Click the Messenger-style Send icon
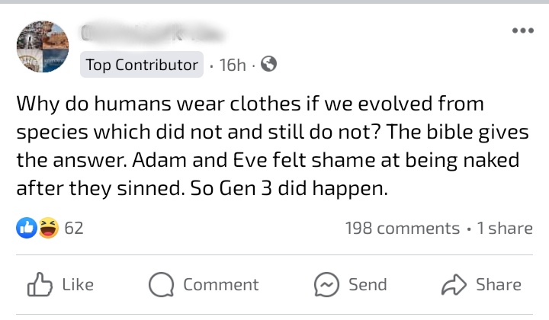This screenshot has height=320, width=549. 326,285
